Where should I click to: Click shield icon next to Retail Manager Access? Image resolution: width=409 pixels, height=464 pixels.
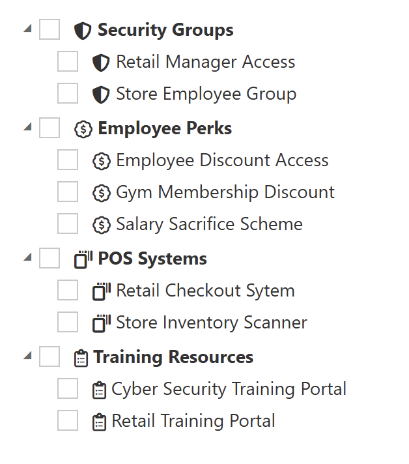click(101, 63)
